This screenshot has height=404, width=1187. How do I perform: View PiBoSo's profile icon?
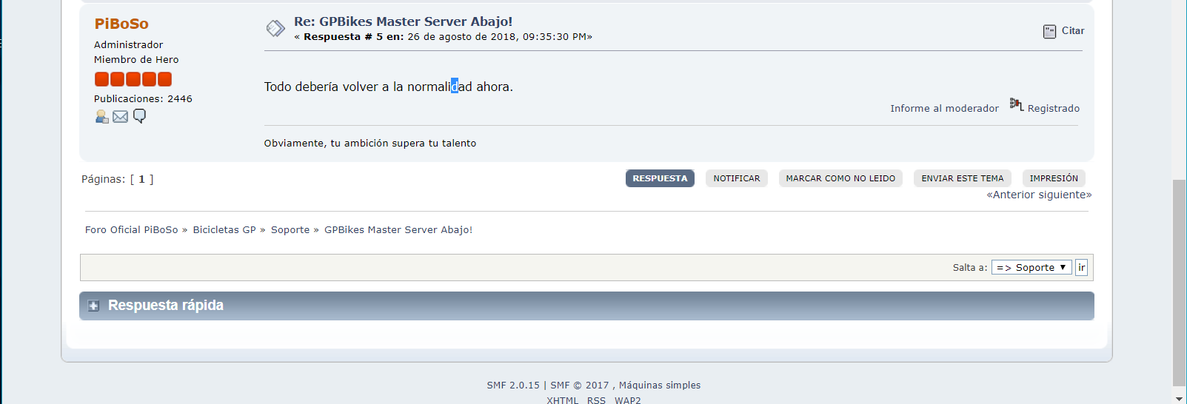(x=102, y=116)
